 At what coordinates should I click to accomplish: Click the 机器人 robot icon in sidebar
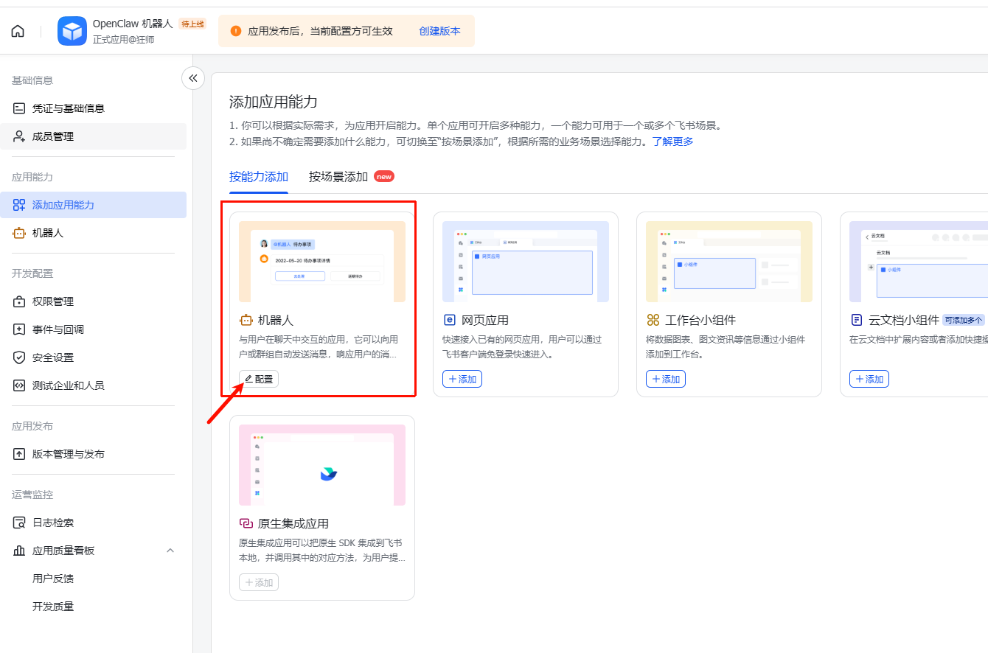tap(19, 233)
